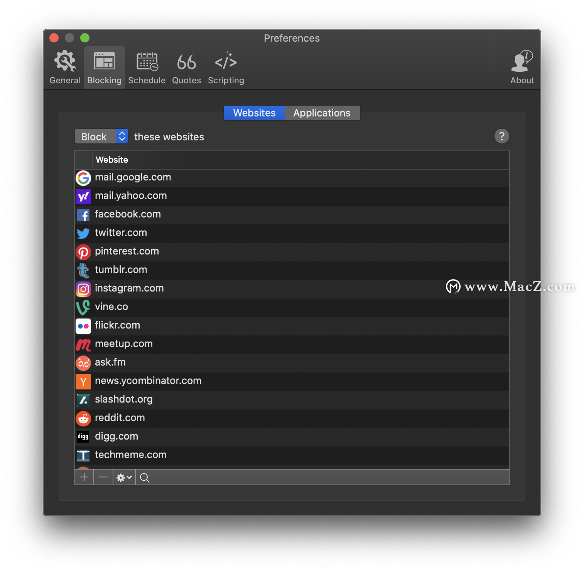Open the gear actions menu
Screen dimensions: 584x573
[x=124, y=477]
